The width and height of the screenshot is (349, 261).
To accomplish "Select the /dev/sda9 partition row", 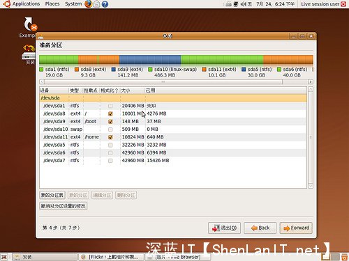I will [173, 122].
